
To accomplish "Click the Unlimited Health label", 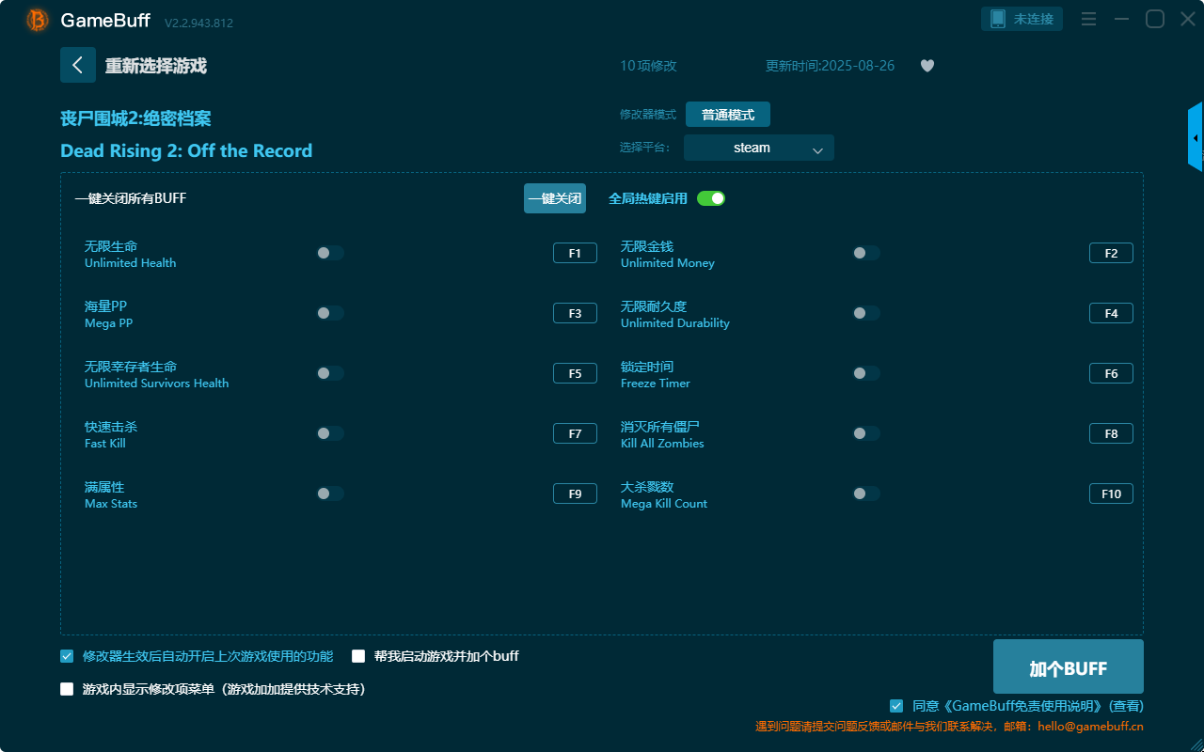I will coord(130,263).
